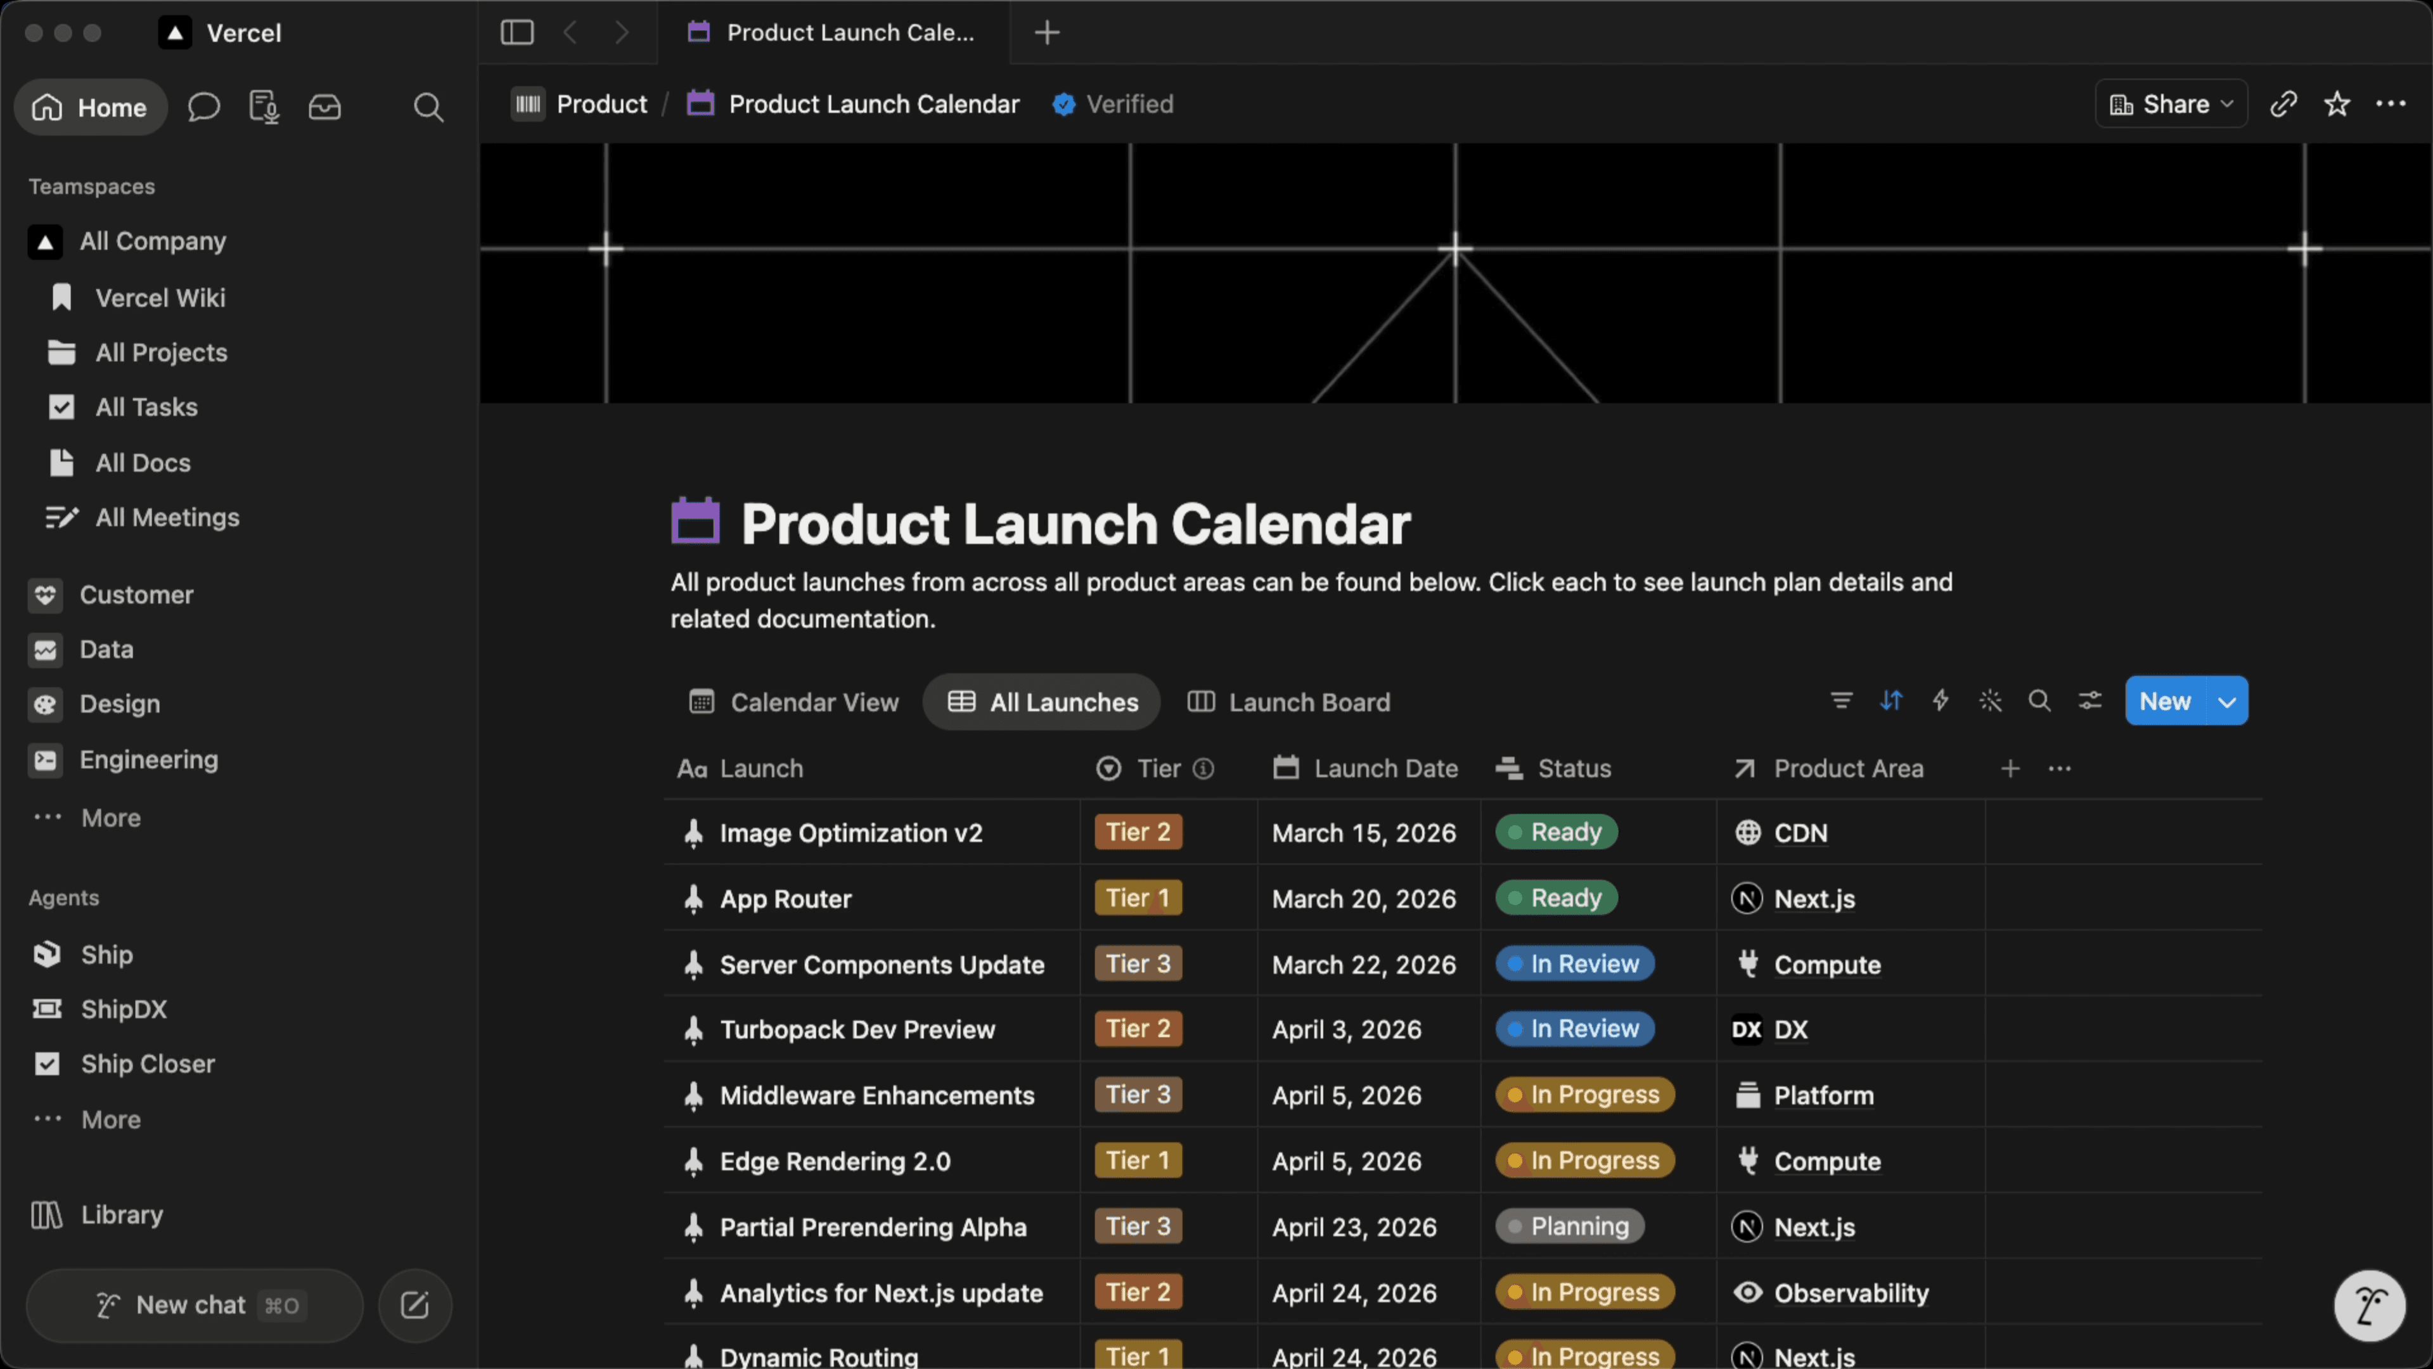The width and height of the screenshot is (2433, 1369).
Task: Open a new tab with plus icon
Action: 1046,32
